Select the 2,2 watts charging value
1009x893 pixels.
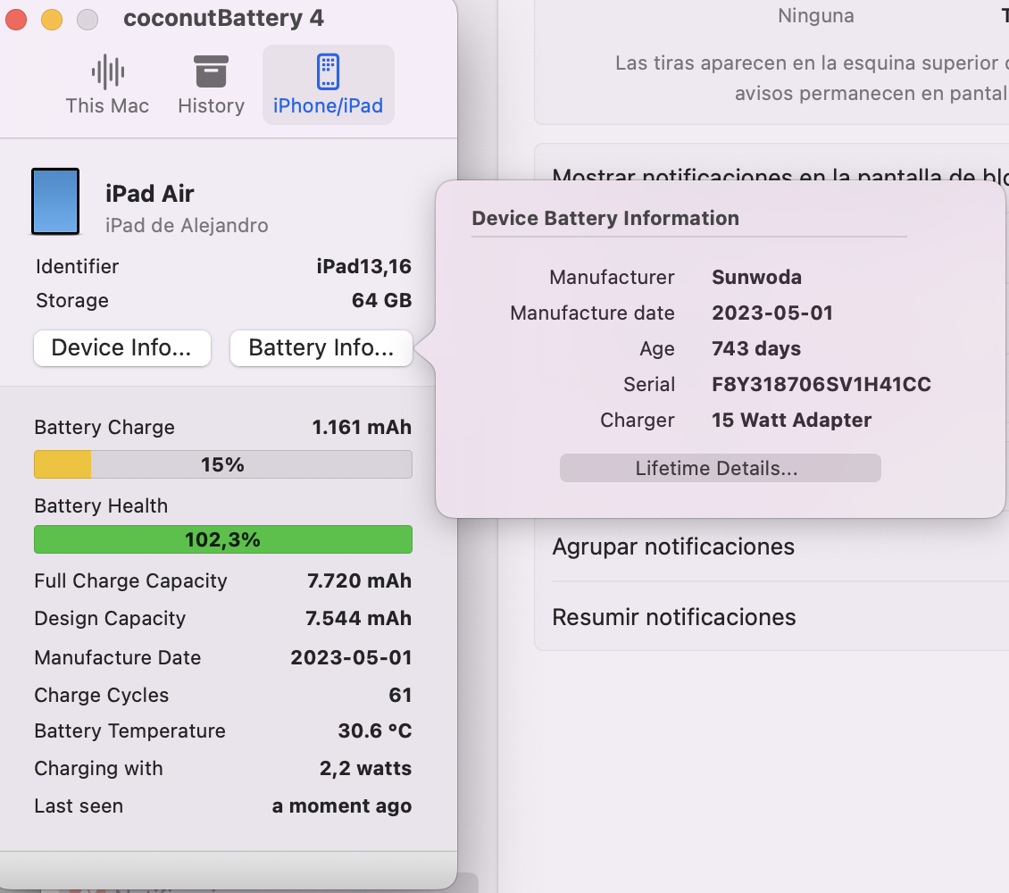tap(365, 768)
